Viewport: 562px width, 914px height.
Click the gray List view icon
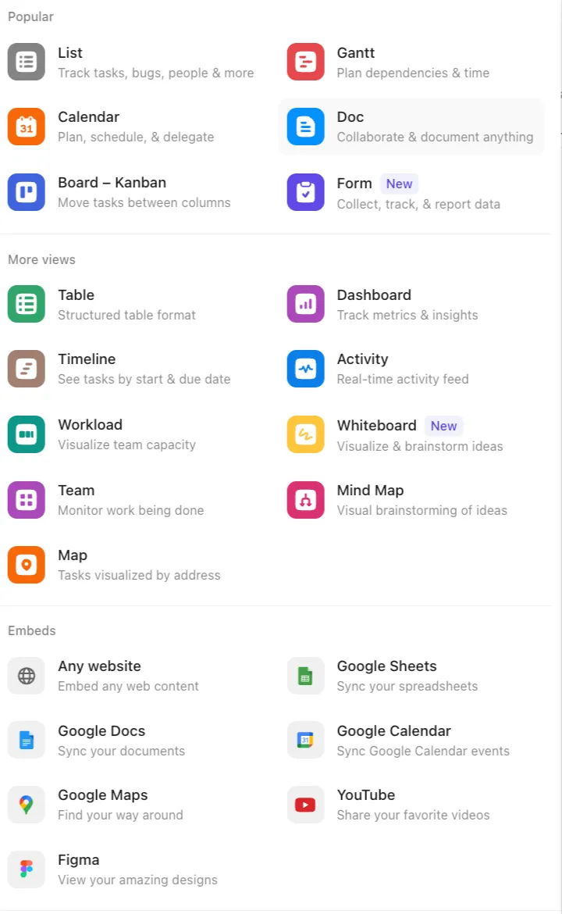[x=27, y=62]
